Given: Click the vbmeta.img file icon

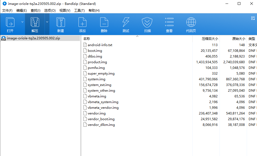Looking at the screenshot, I should (x=85, y=96).
